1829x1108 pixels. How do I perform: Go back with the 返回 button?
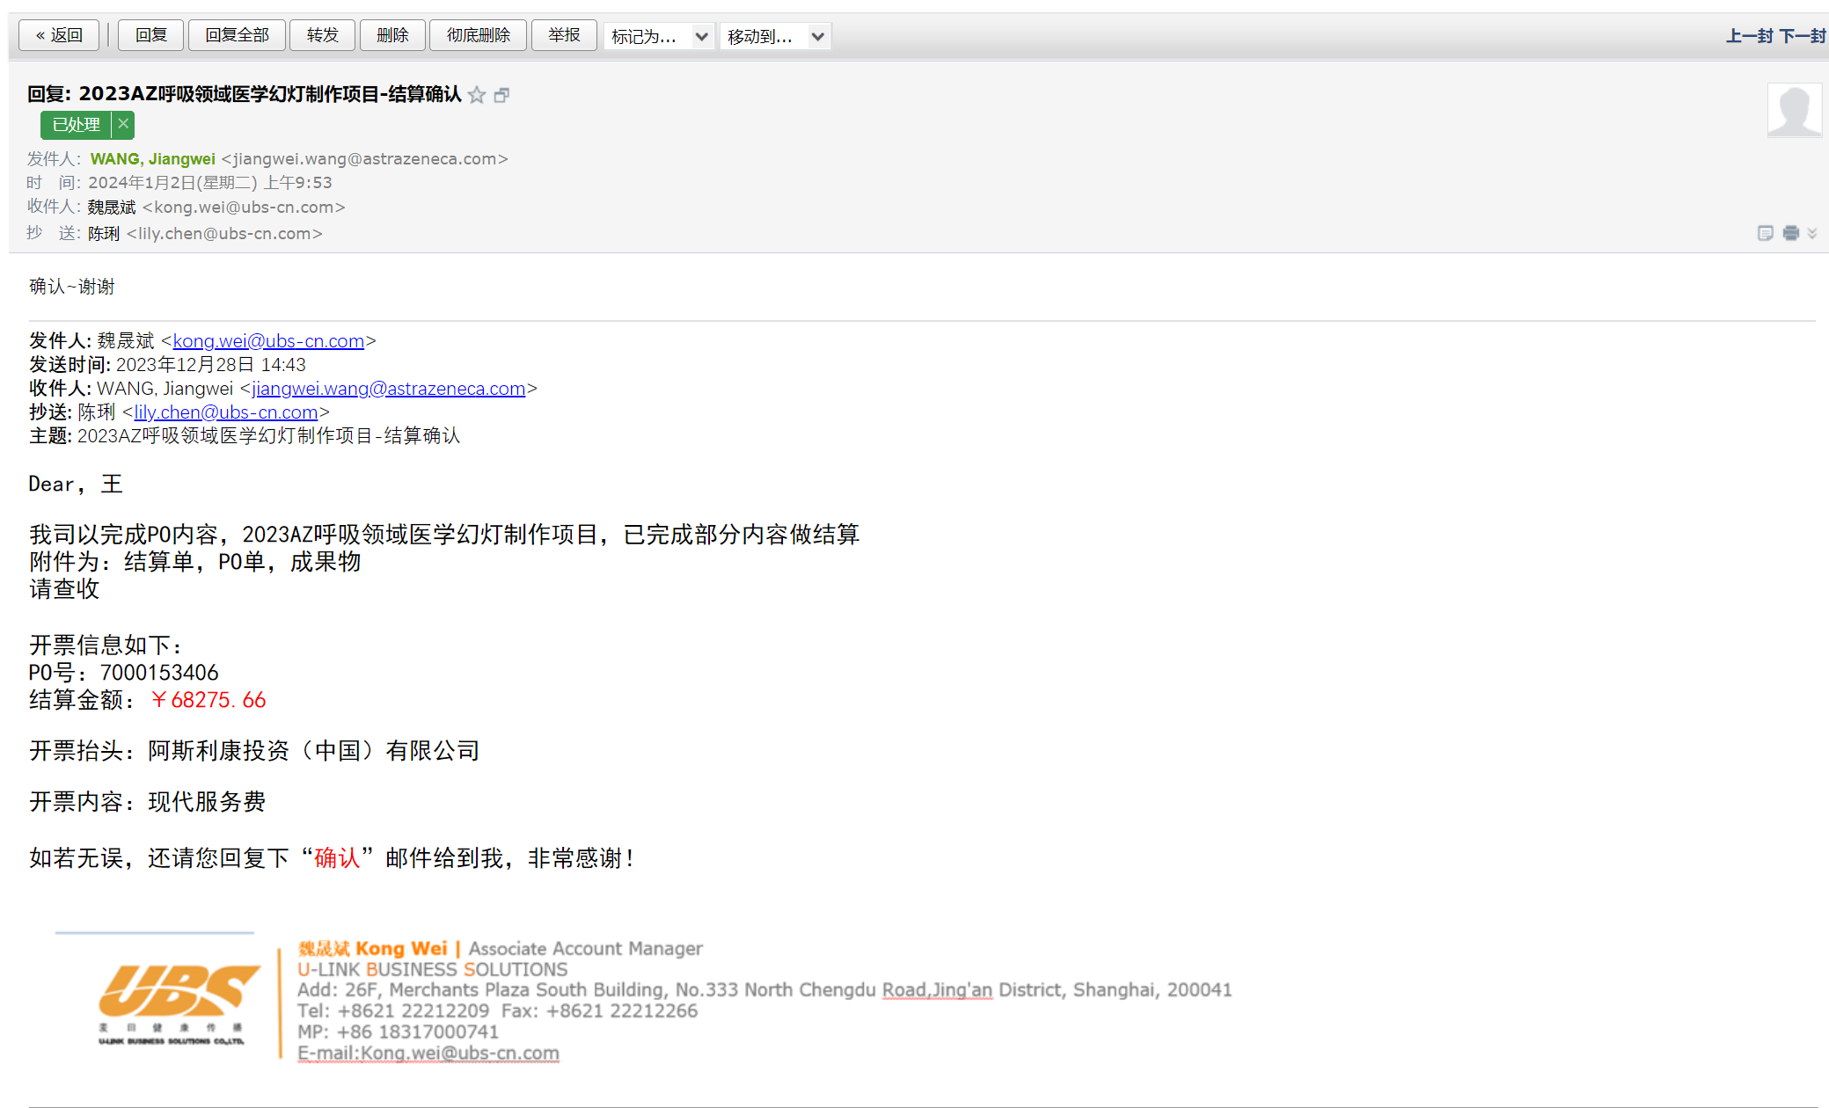pos(59,35)
